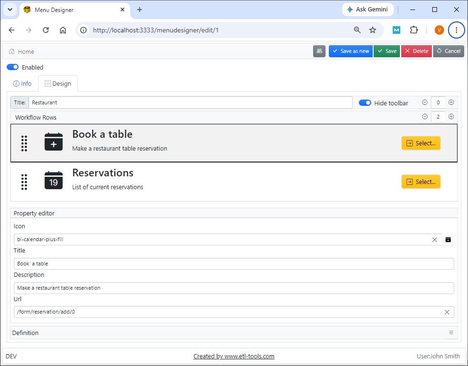Open the tab search dropdown arrow
Viewport: 468px width, 366px height.
tap(10, 10)
